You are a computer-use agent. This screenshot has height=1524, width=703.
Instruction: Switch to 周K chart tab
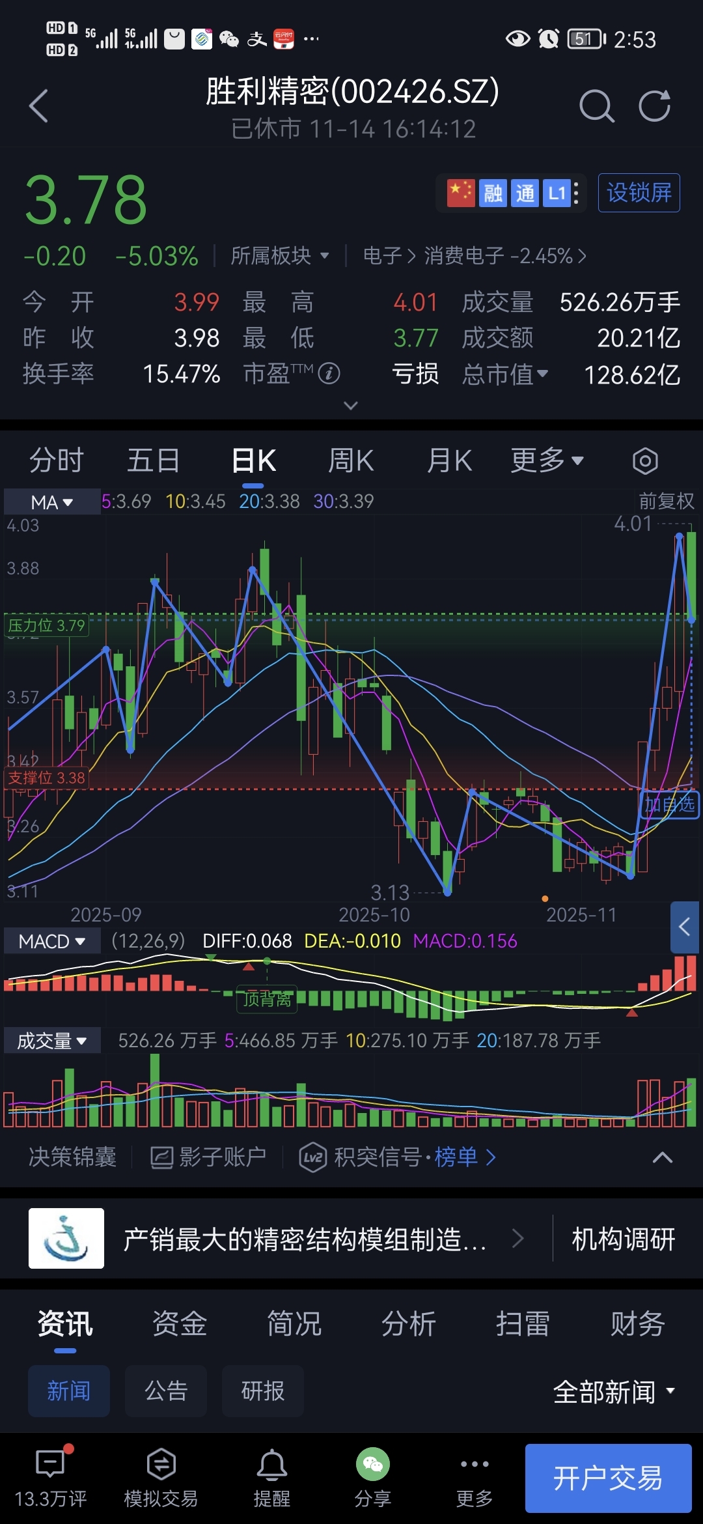tap(351, 460)
